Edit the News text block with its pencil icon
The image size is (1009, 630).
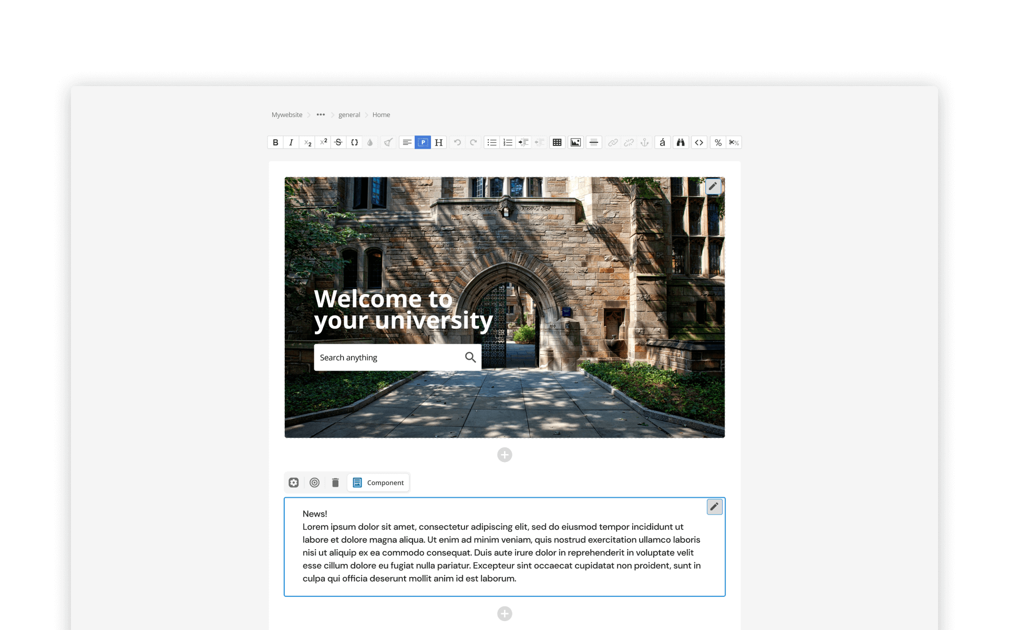(714, 507)
